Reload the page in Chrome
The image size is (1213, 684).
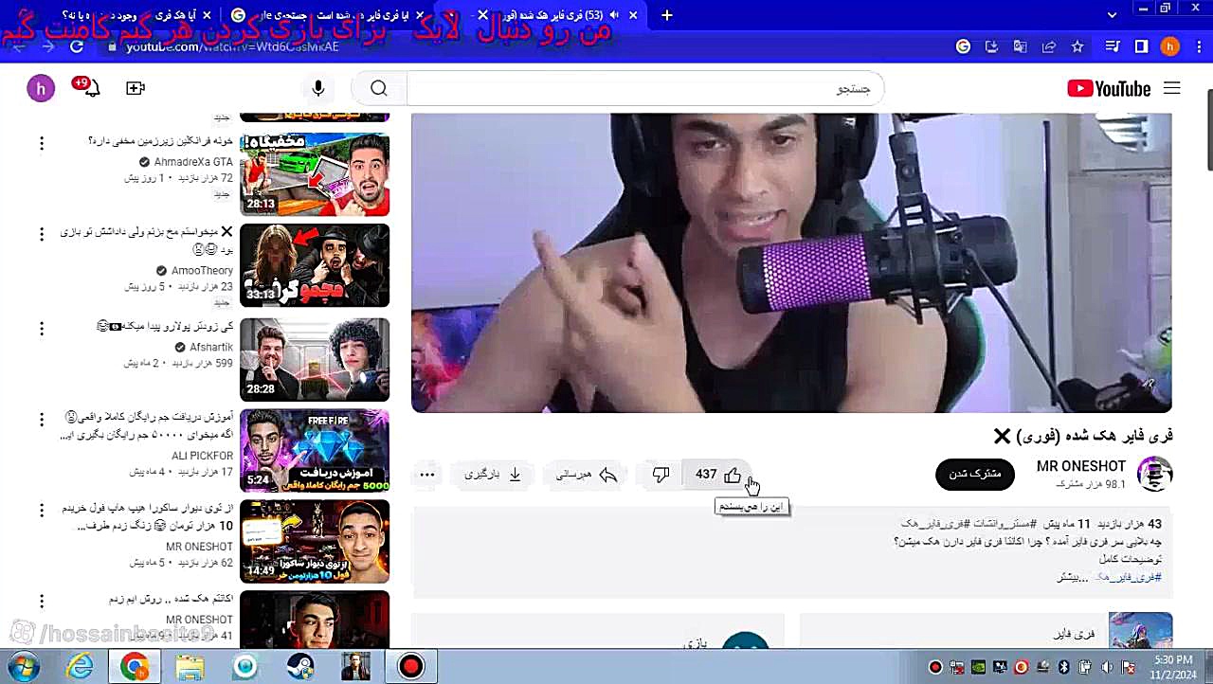click(x=78, y=46)
